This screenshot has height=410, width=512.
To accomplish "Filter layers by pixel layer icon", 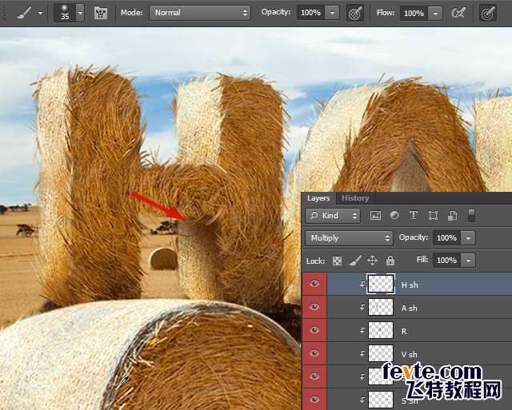I will click(x=375, y=216).
